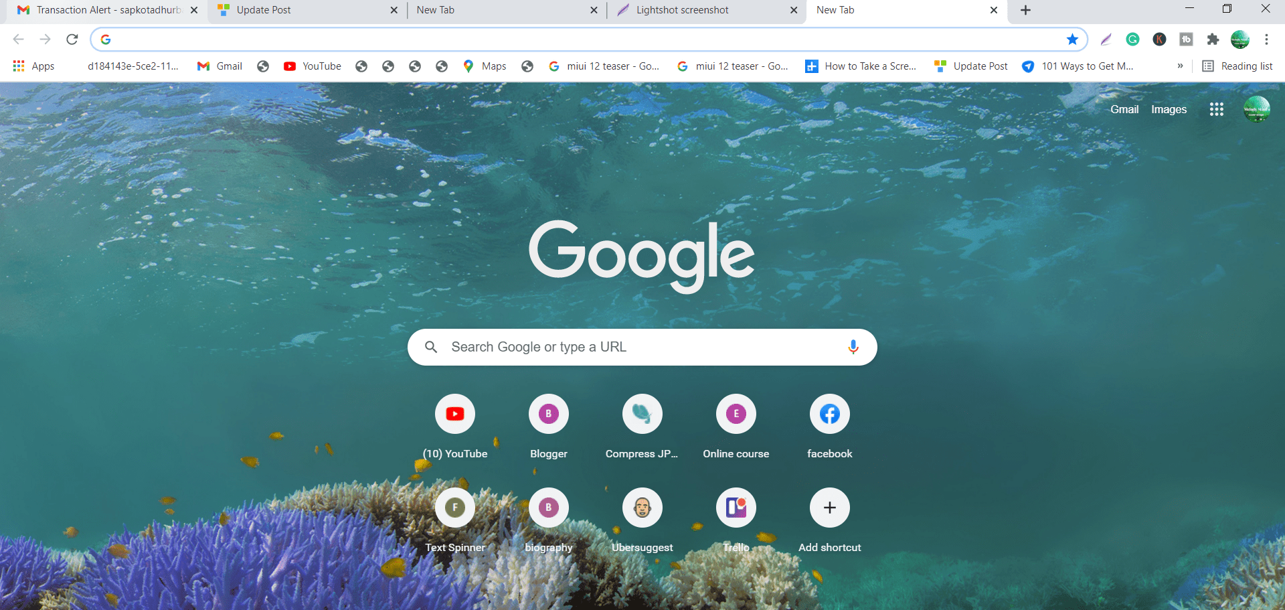
Task: Open the Chrome three-dot menu
Action: [1266, 40]
